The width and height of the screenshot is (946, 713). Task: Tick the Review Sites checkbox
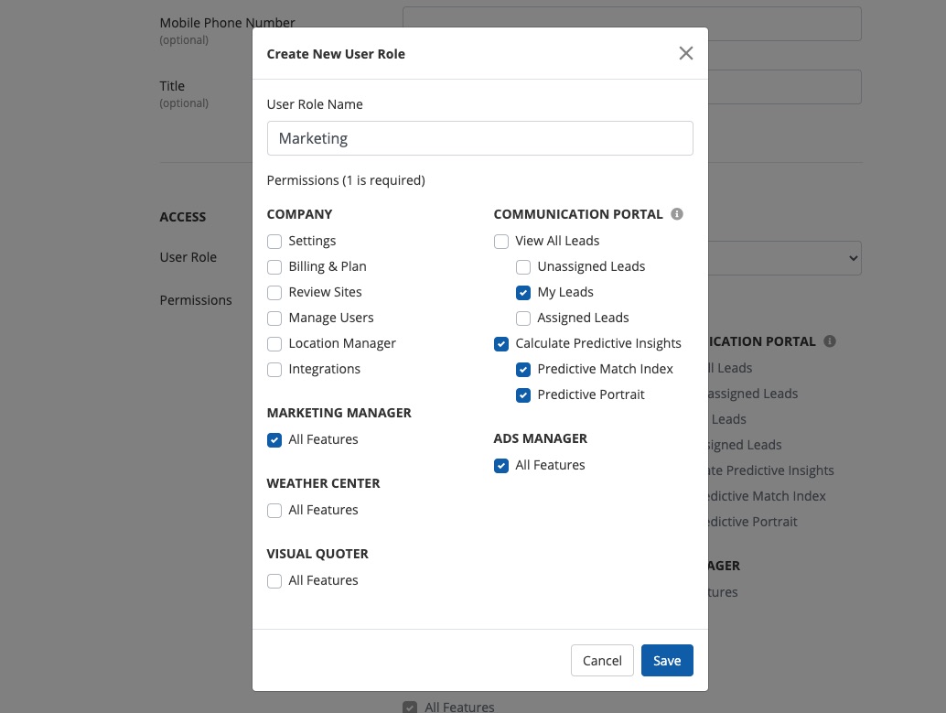[x=274, y=293]
